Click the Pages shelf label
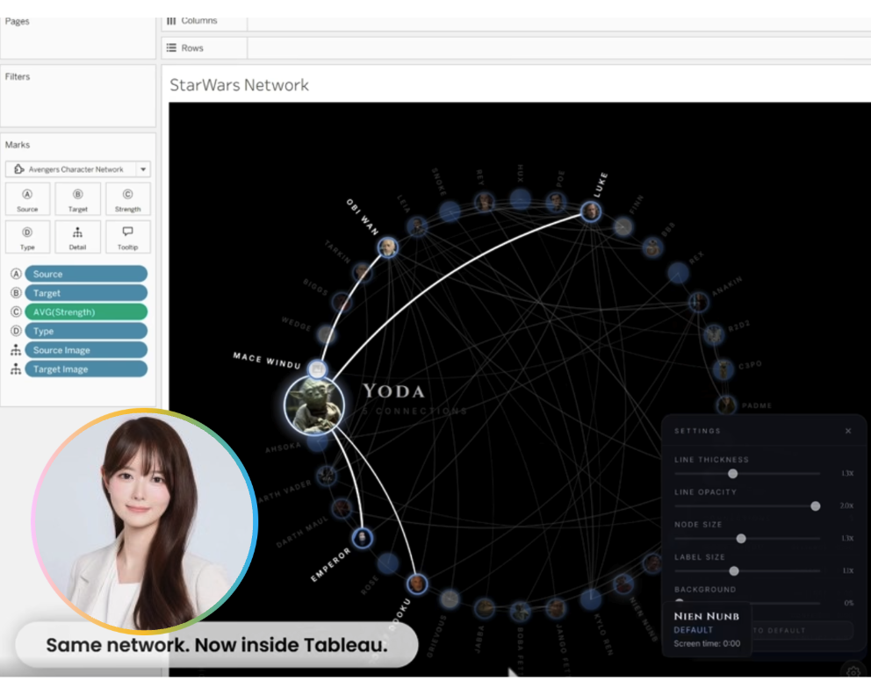Viewport: 871px width, 695px height. click(17, 21)
